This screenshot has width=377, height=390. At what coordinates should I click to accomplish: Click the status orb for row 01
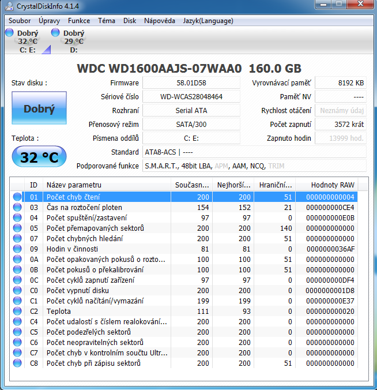coord(17,197)
